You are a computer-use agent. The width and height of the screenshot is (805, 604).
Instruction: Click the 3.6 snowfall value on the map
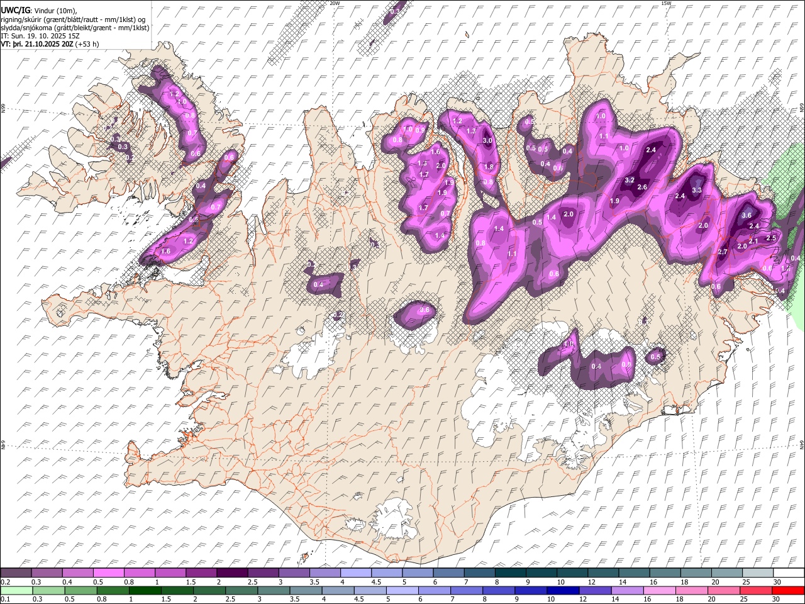pos(747,215)
